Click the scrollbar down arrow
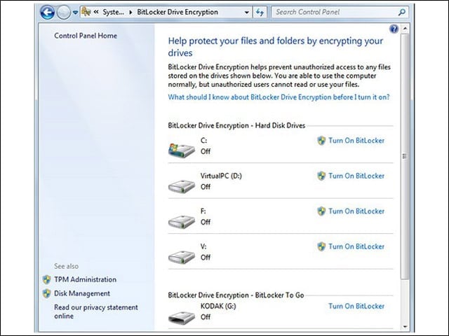This screenshot has width=449, height=336. pos(405,327)
